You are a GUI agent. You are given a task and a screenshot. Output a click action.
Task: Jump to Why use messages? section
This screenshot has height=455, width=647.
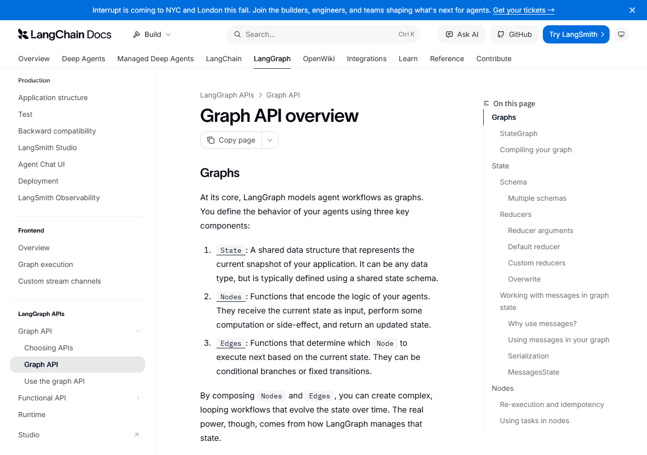coord(542,324)
